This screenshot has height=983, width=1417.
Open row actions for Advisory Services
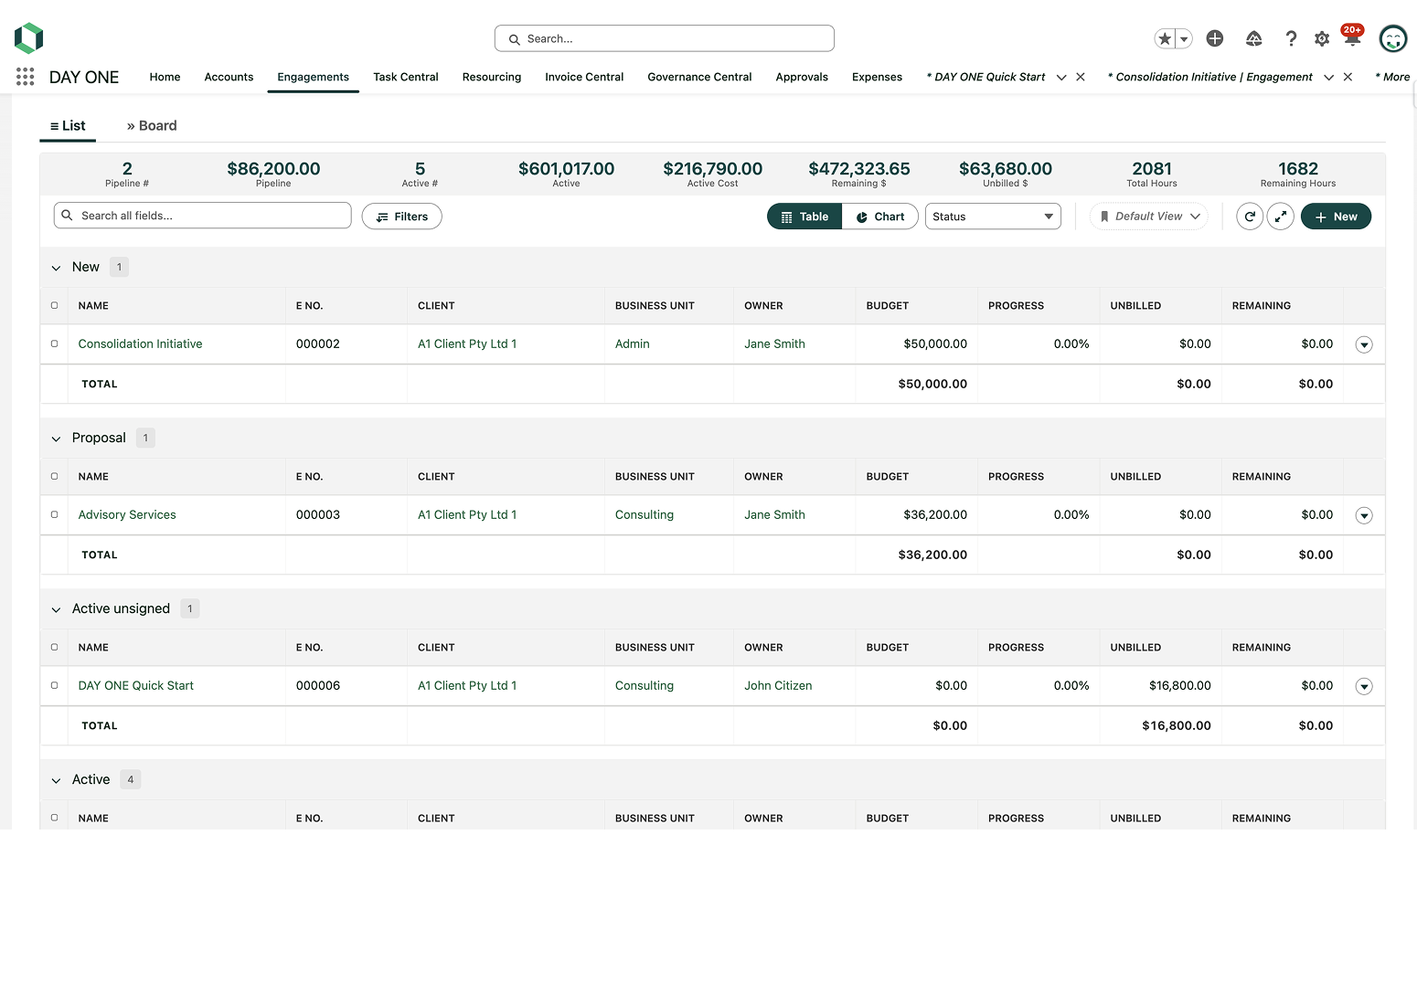[1363, 515]
